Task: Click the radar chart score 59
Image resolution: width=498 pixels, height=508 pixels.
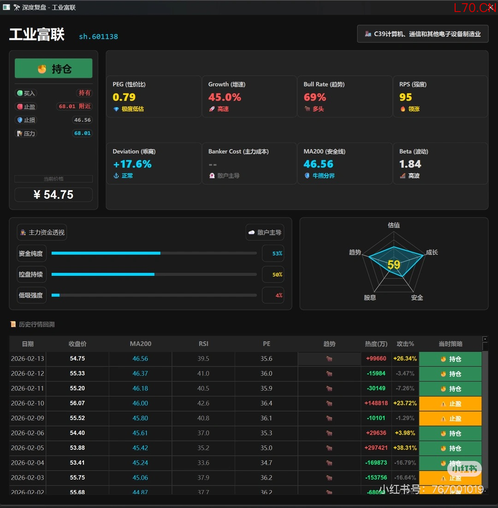Action: 394,265
